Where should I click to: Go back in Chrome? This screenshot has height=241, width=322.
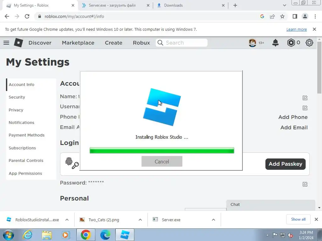(x=7, y=16)
